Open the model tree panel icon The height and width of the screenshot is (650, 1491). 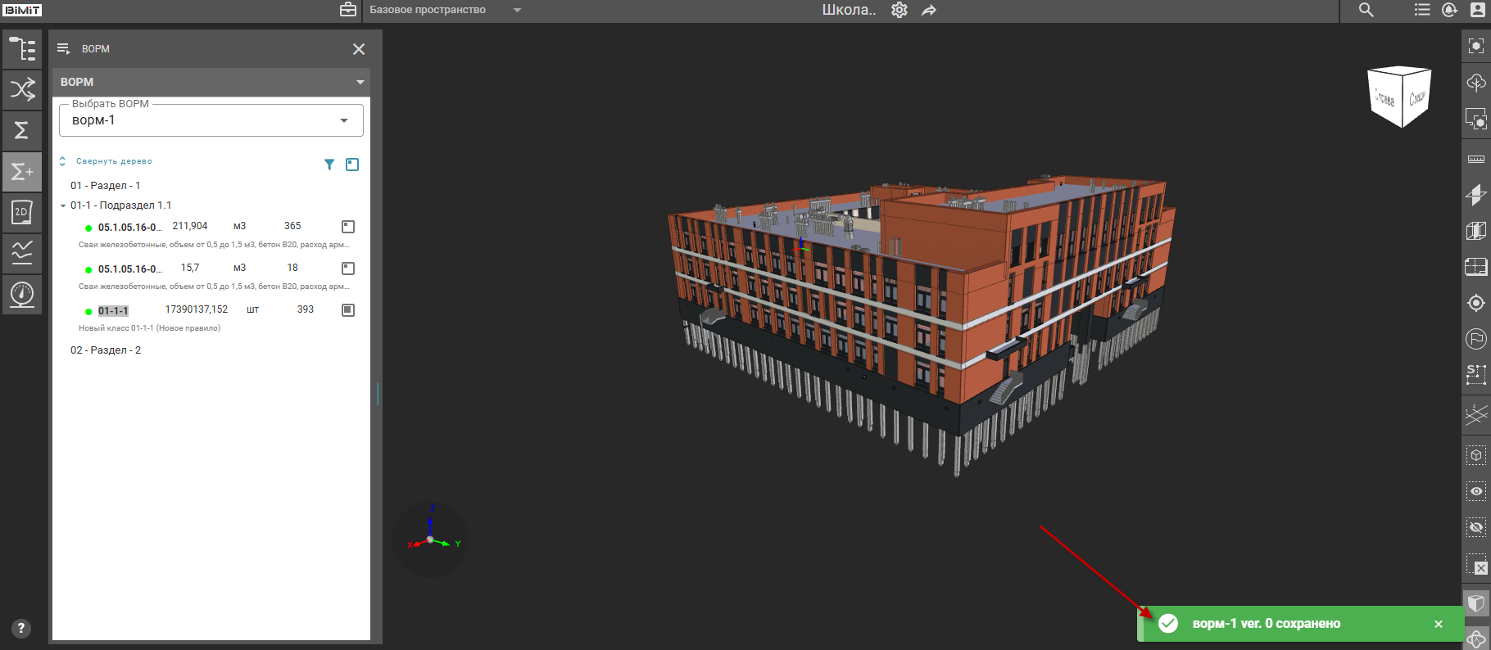click(x=22, y=49)
